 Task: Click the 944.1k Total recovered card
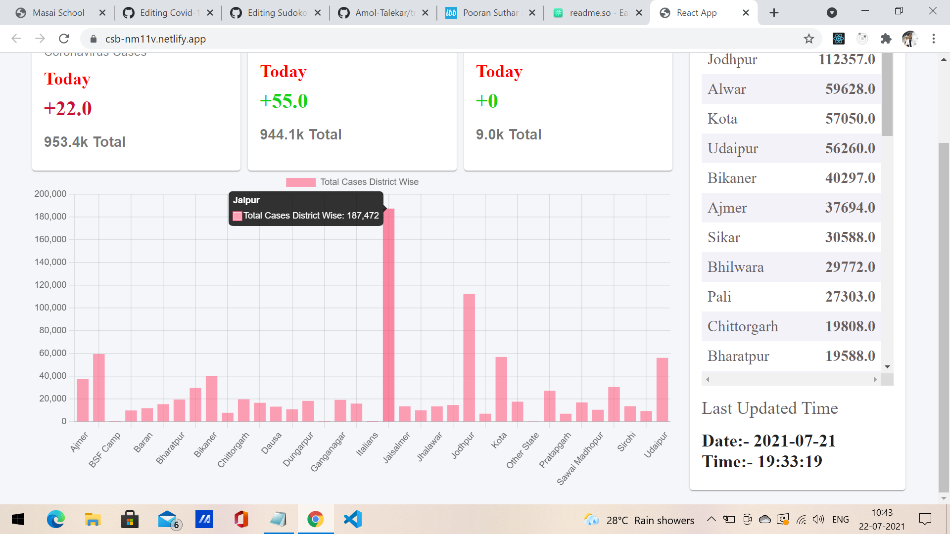click(352, 112)
